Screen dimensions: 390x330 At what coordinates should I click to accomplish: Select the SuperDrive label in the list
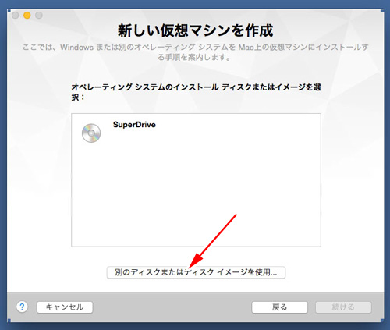(x=134, y=125)
